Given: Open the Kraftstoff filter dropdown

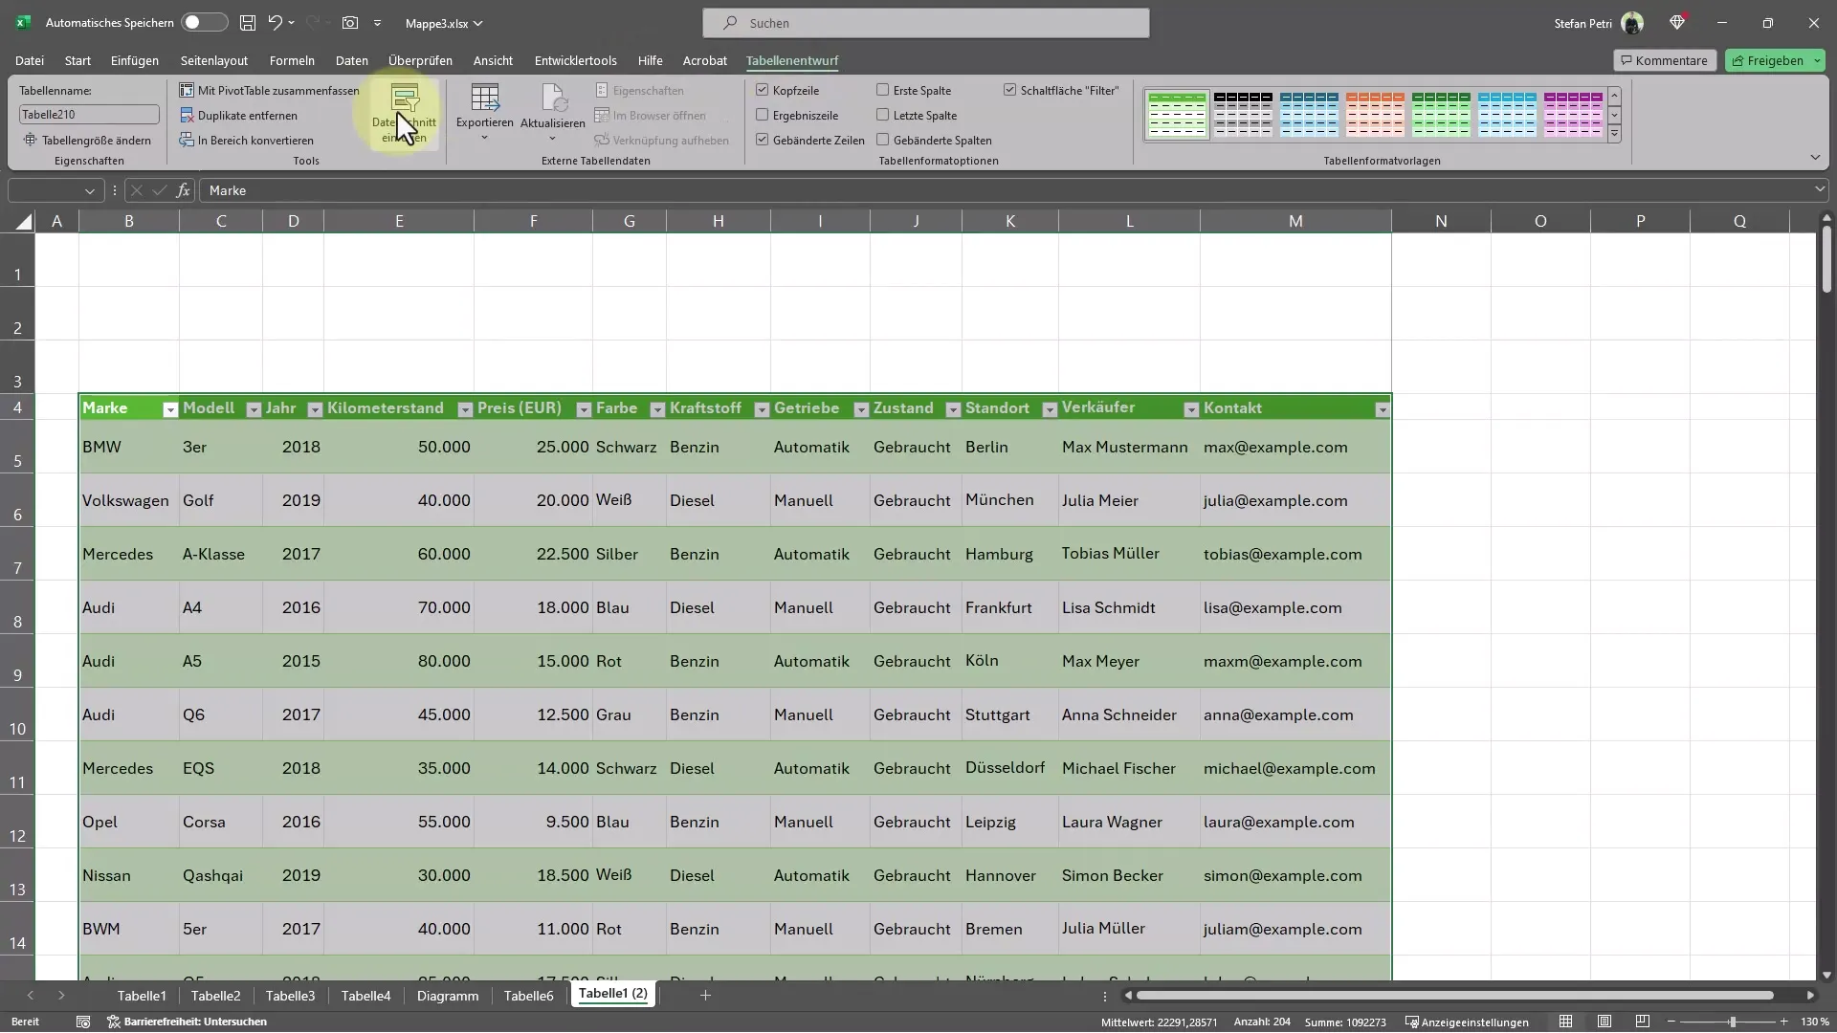Looking at the screenshot, I should pyautogui.click(x=762, y=409).
